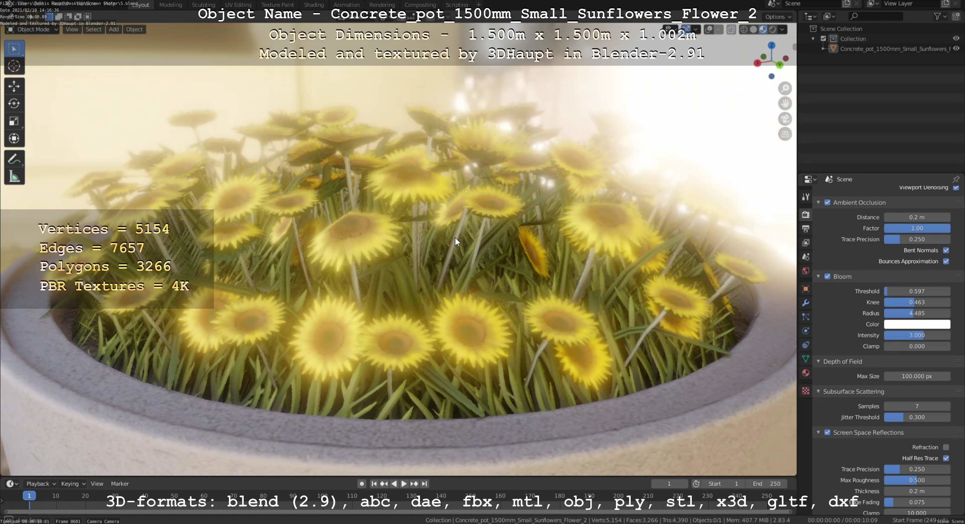Activate the Transform tool
Image resolution: width=965 pixels, height=524 pixels.
(14, 139)
